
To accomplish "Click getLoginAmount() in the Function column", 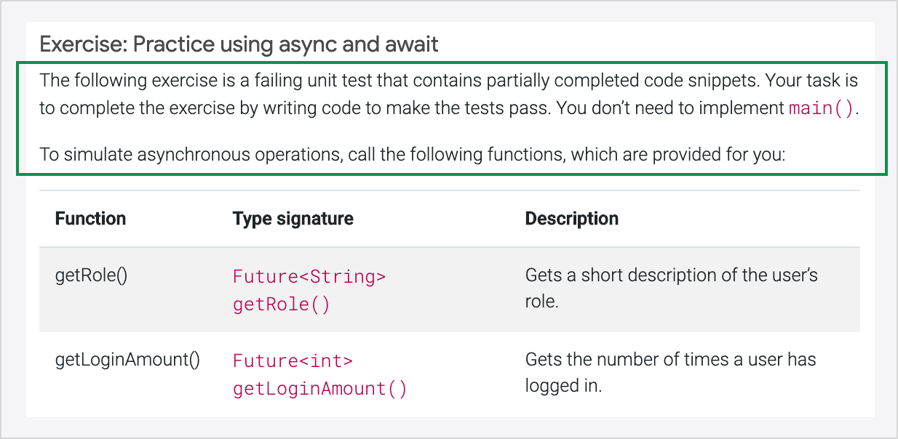I will click(127, 360).
